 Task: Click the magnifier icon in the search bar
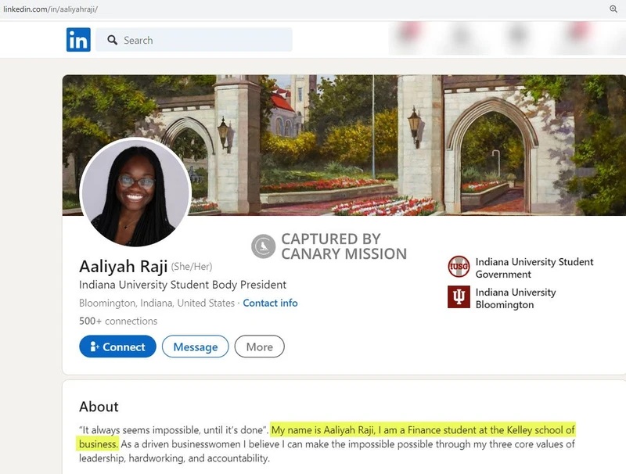[112, 40]
